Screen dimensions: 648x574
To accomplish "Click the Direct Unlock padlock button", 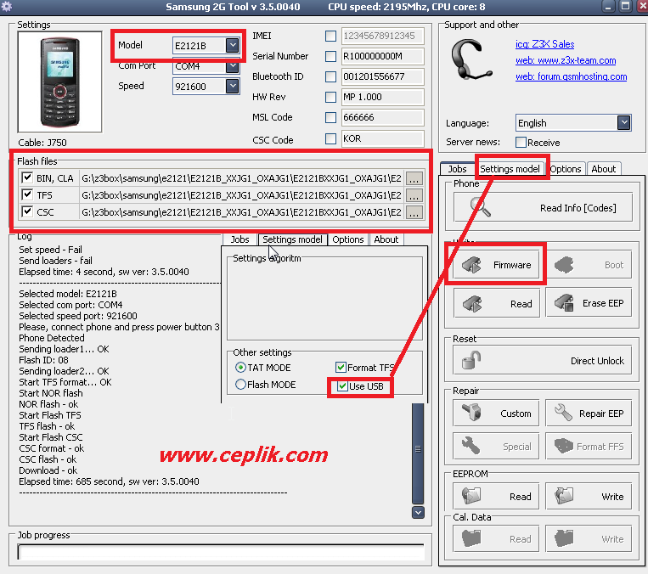I will pos(542,360).
